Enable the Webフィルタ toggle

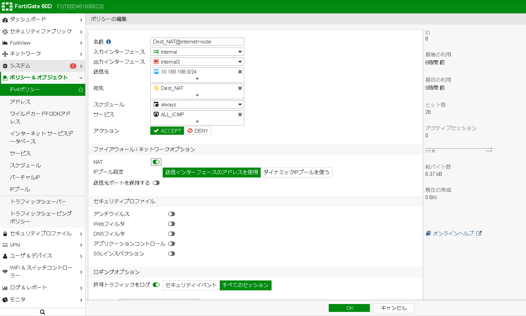click(x=172, y=224)
